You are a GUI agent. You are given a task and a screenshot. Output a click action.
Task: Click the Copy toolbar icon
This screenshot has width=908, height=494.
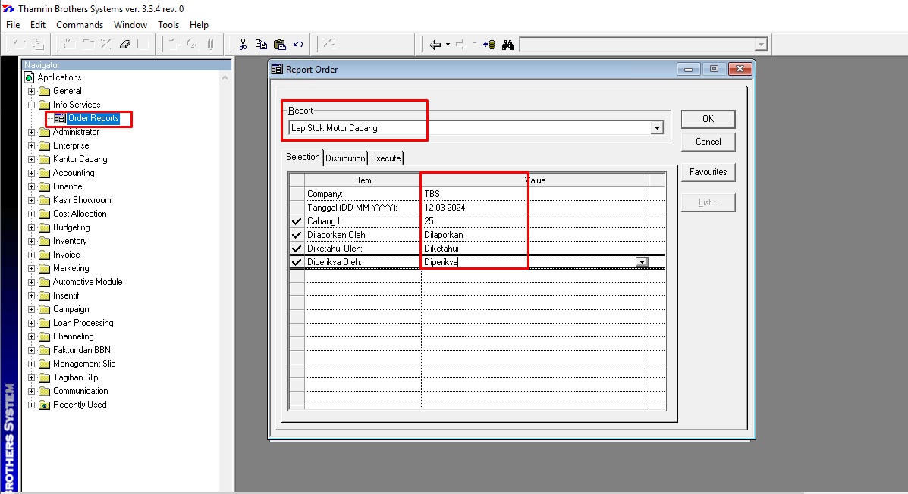(261, 45)
